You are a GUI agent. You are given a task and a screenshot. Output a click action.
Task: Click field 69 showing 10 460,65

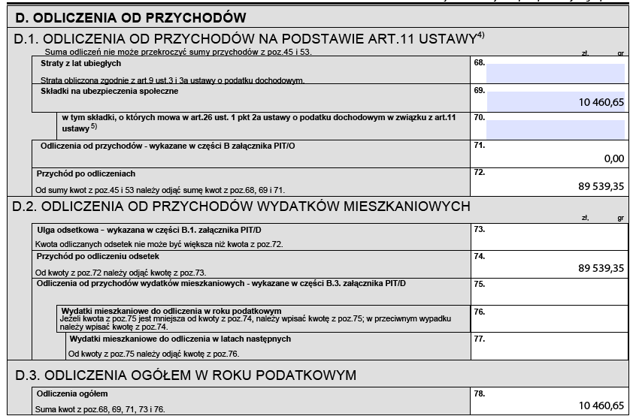click(x=555, y=102)
